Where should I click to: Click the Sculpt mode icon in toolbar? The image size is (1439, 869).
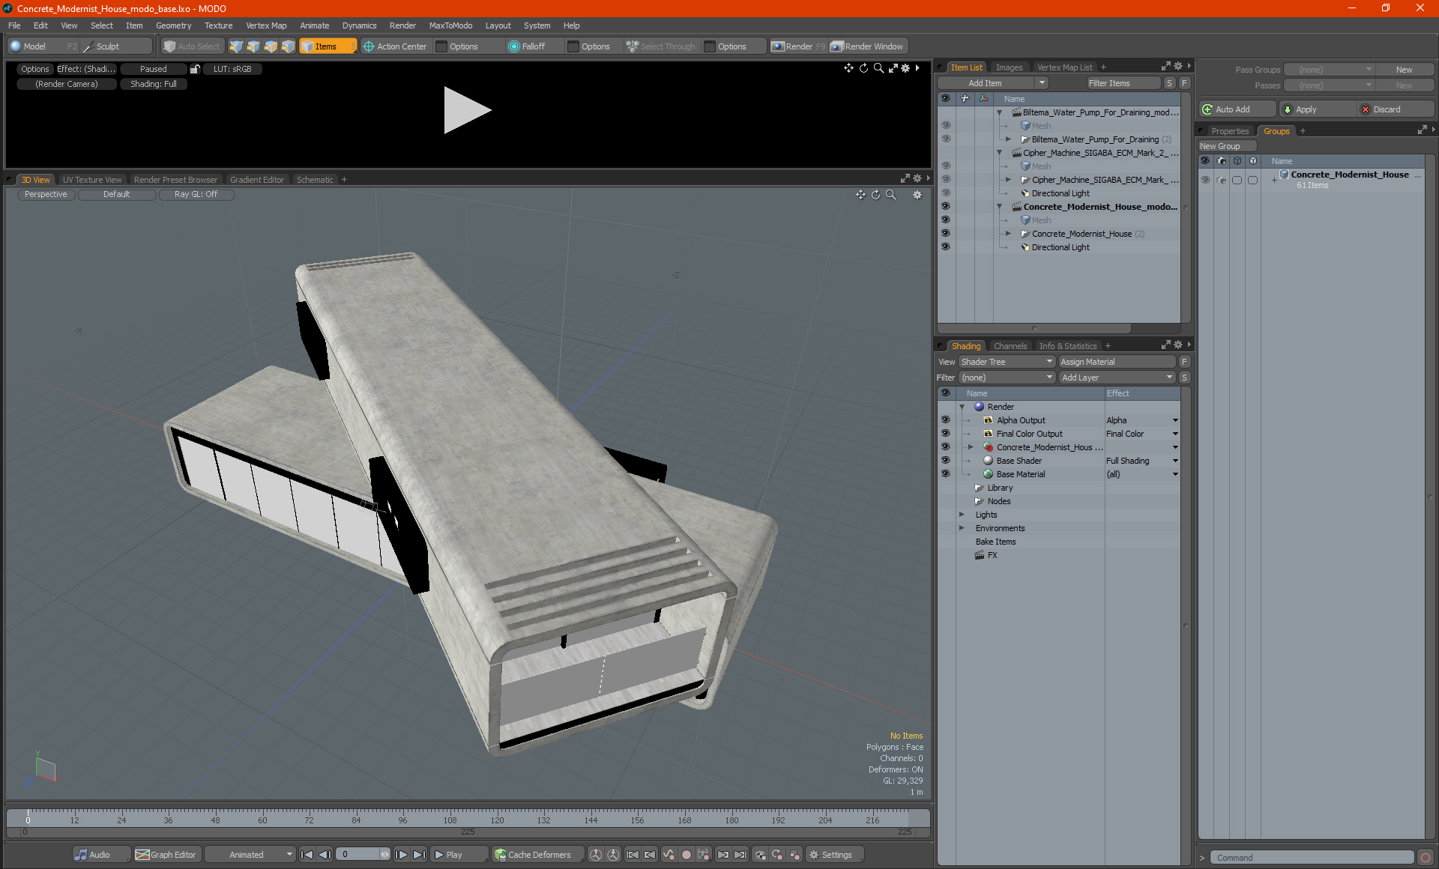pos(91,46)
